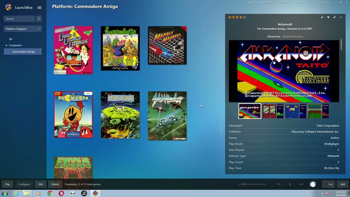Collapse the Computers tree node
Image resolution: width=350 pixels, height=197 pixels.
6,45
